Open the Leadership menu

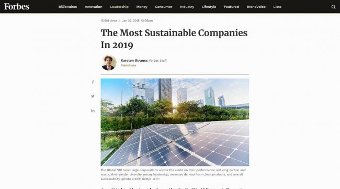pos(119,7)
